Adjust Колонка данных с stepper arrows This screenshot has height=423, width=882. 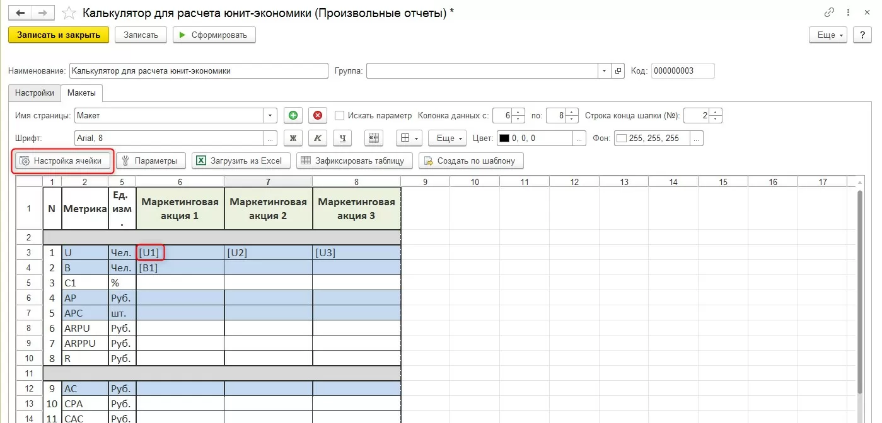519,115
